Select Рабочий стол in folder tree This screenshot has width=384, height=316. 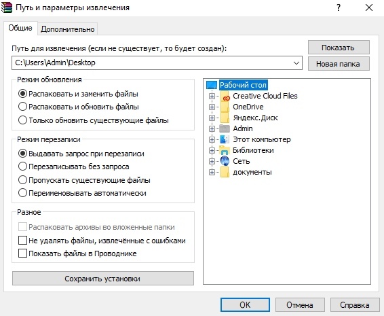click(243, 85)
